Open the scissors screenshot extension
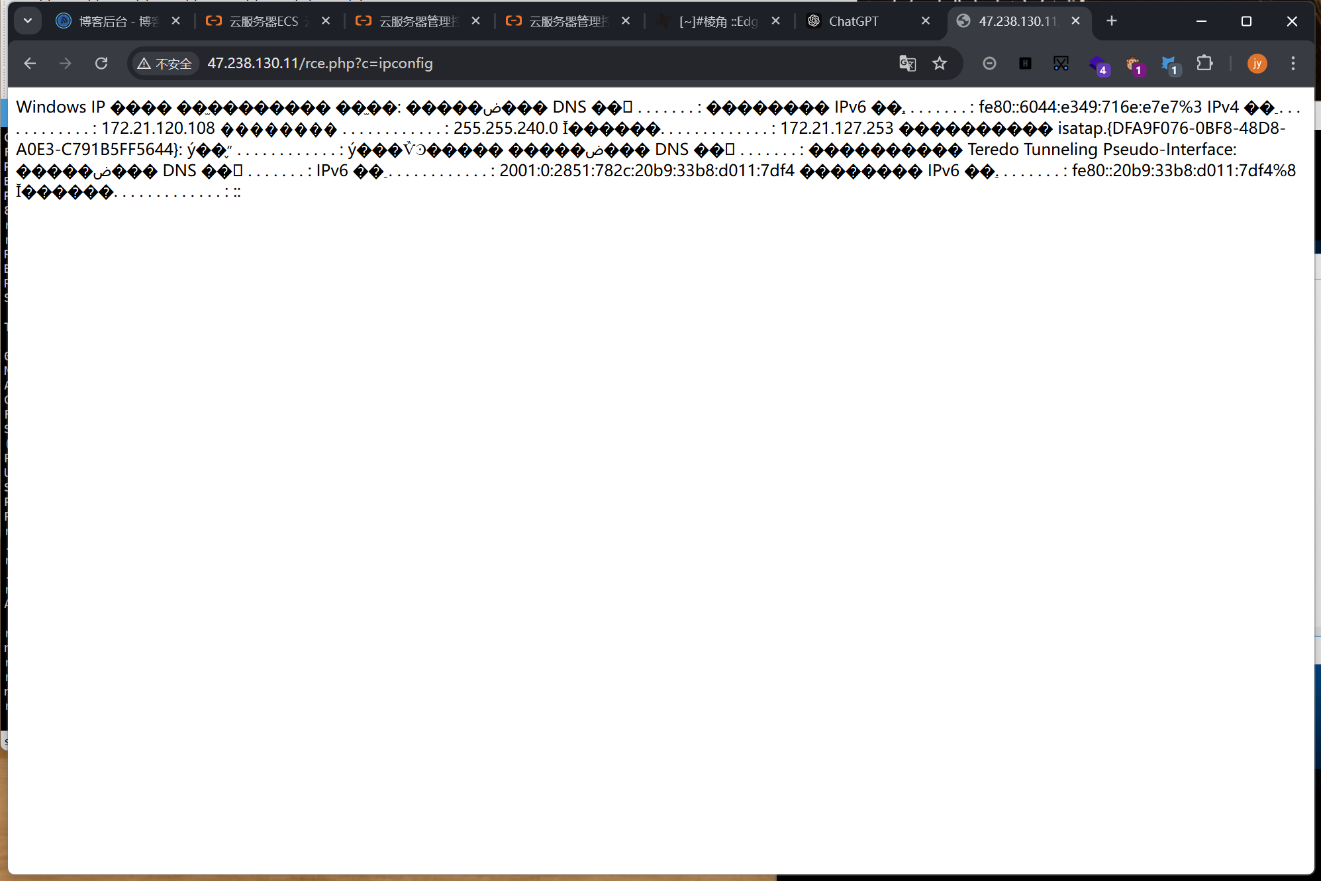The width and height of the screenshot is (1321, 881). click(x=1061, y=64)
